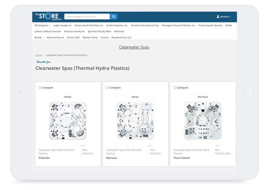Image resolution: width=269 pixels, height=190 pixels.
Task: Go to the Home breadcrumb link
Action: [x=38, y=55]
